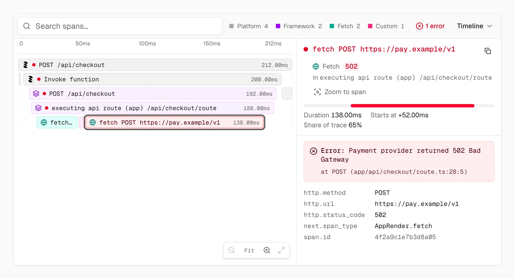515x279 pixels.
Task: Open the Timeline view dropdown
Action: tap(474, 26)
